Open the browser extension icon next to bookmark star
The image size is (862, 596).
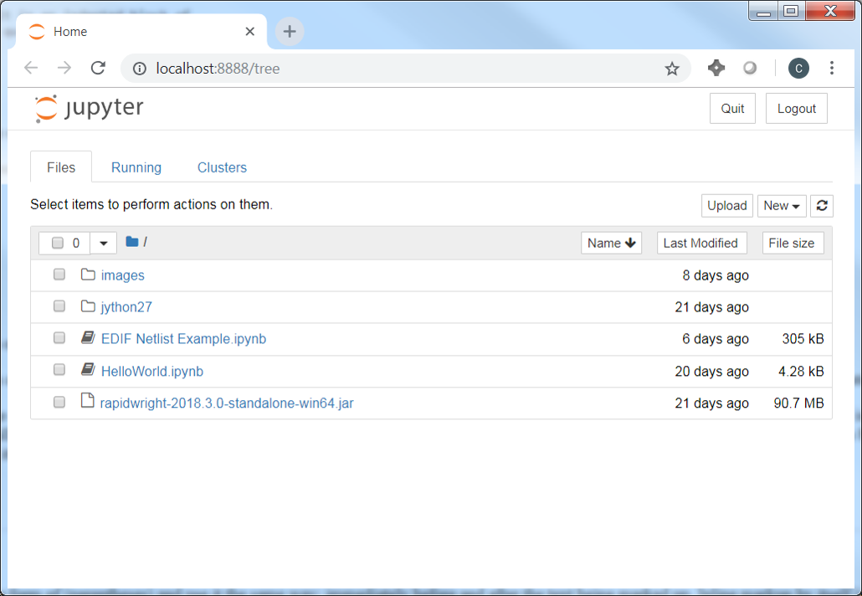tap(716, 68)
